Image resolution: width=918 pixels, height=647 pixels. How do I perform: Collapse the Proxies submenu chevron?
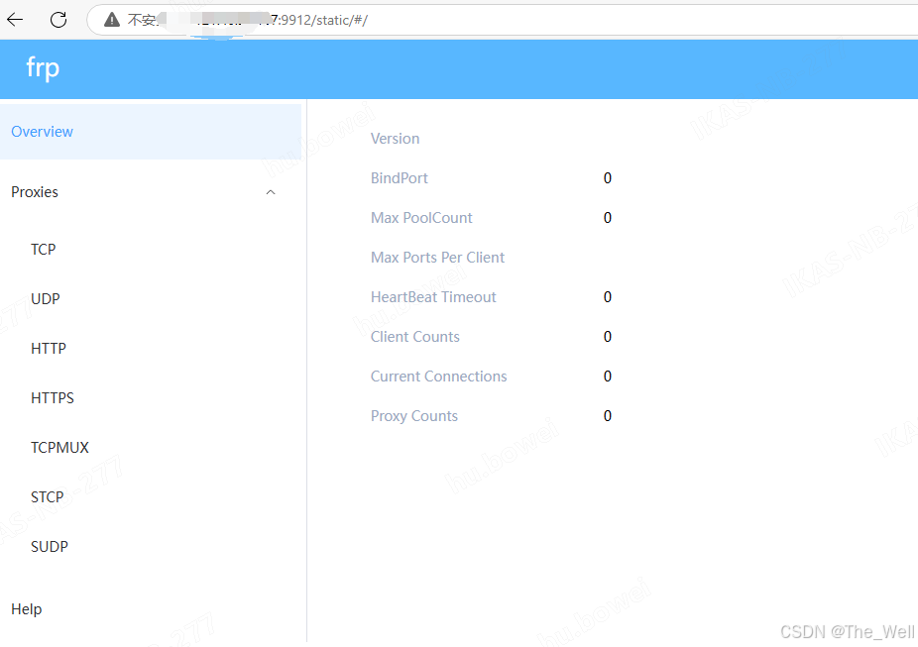[271, 192]
